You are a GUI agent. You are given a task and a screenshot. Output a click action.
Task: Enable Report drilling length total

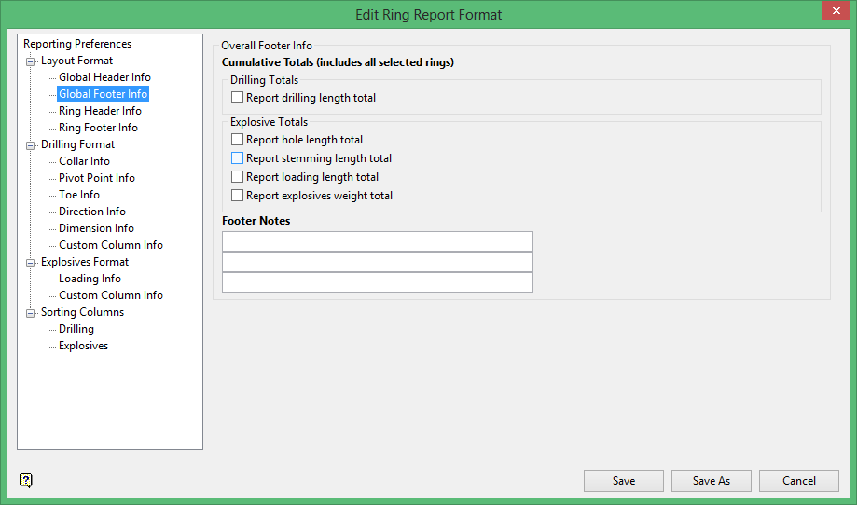[x=238, y=98]
